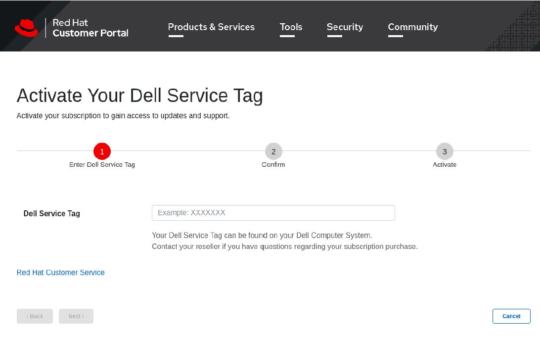This screenshot has height=340, width=540.
Task: Open the Red Hat Customer Service link
Action: [60, 273]
